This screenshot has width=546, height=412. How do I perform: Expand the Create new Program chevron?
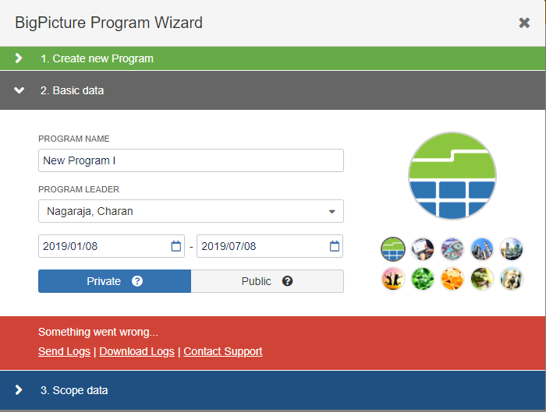[x=19, y=58]
